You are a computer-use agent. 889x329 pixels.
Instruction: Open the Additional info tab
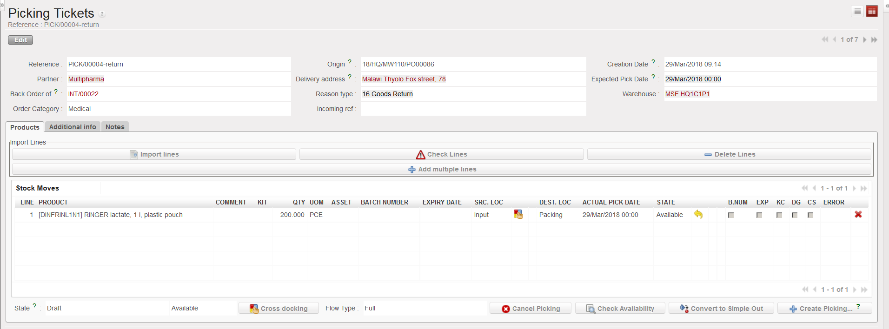(73, 127)
